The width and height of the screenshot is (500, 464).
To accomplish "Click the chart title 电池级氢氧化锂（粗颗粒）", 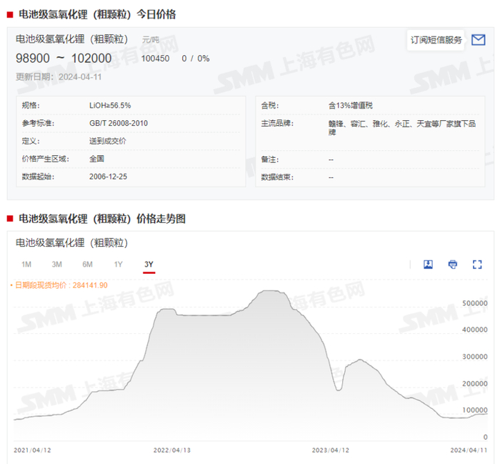I will (x=71, y=243).
